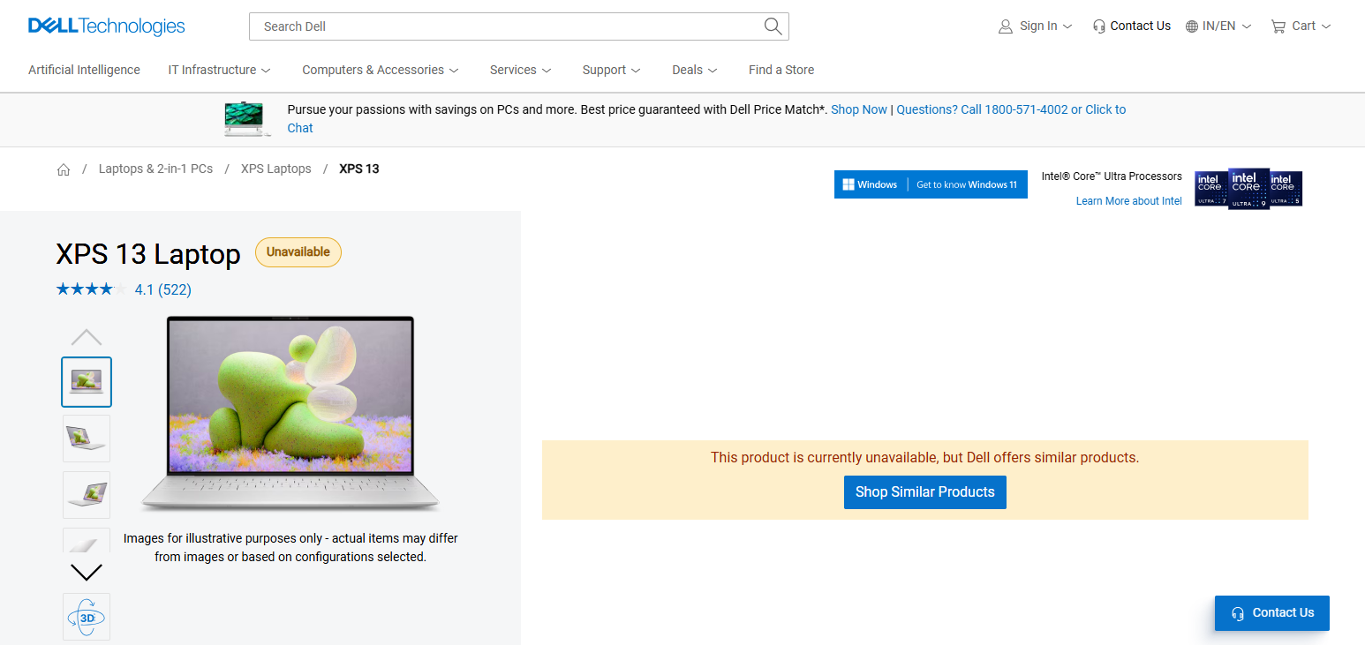Viewport: 1365px width, 645px height.
Task: Click the Unavailable status badge
Action: point(298,252)
